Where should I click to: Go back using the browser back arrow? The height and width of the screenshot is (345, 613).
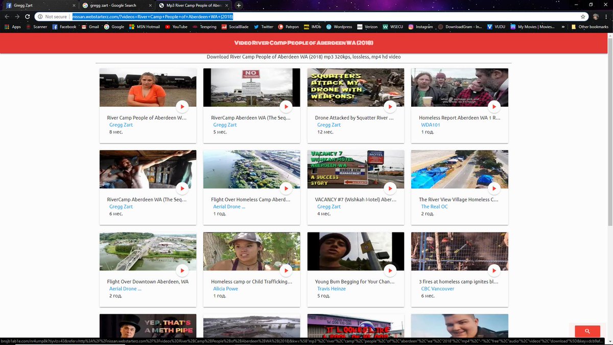7,17
